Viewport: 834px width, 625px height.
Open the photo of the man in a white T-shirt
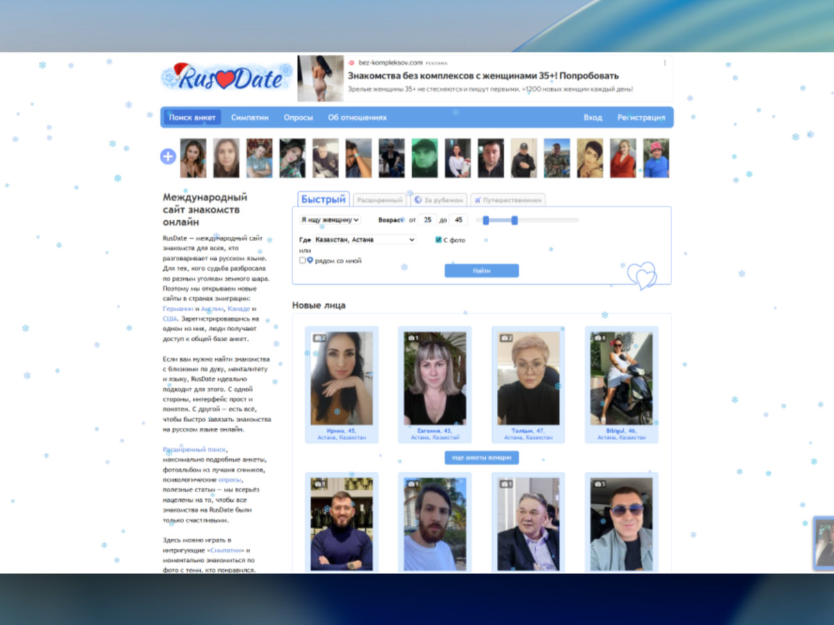(x=435, y=524)
